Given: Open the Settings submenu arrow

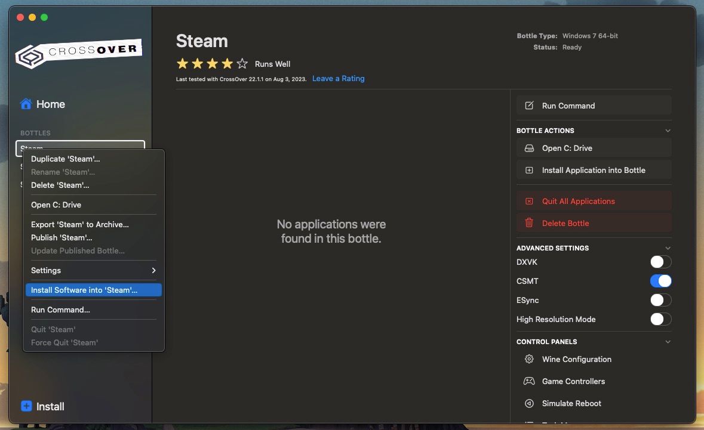Looking at the screenshot, I should (x=153, y=270).
